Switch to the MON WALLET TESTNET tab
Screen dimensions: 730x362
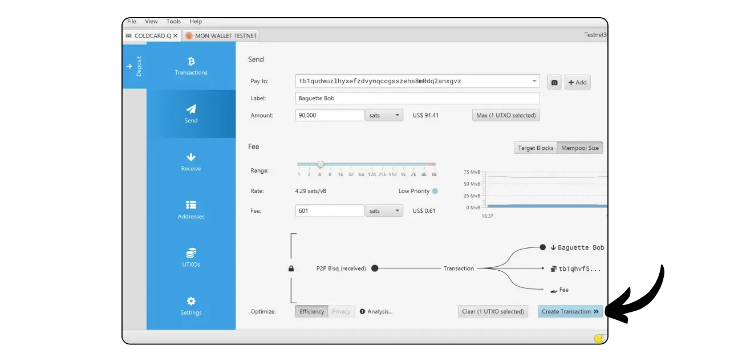point(221,35)
